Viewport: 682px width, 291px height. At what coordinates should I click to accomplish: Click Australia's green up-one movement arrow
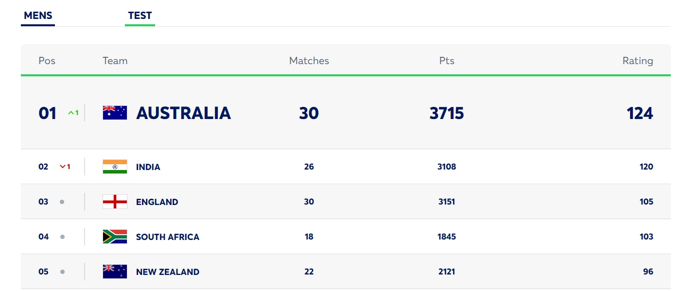click(73, 113)
